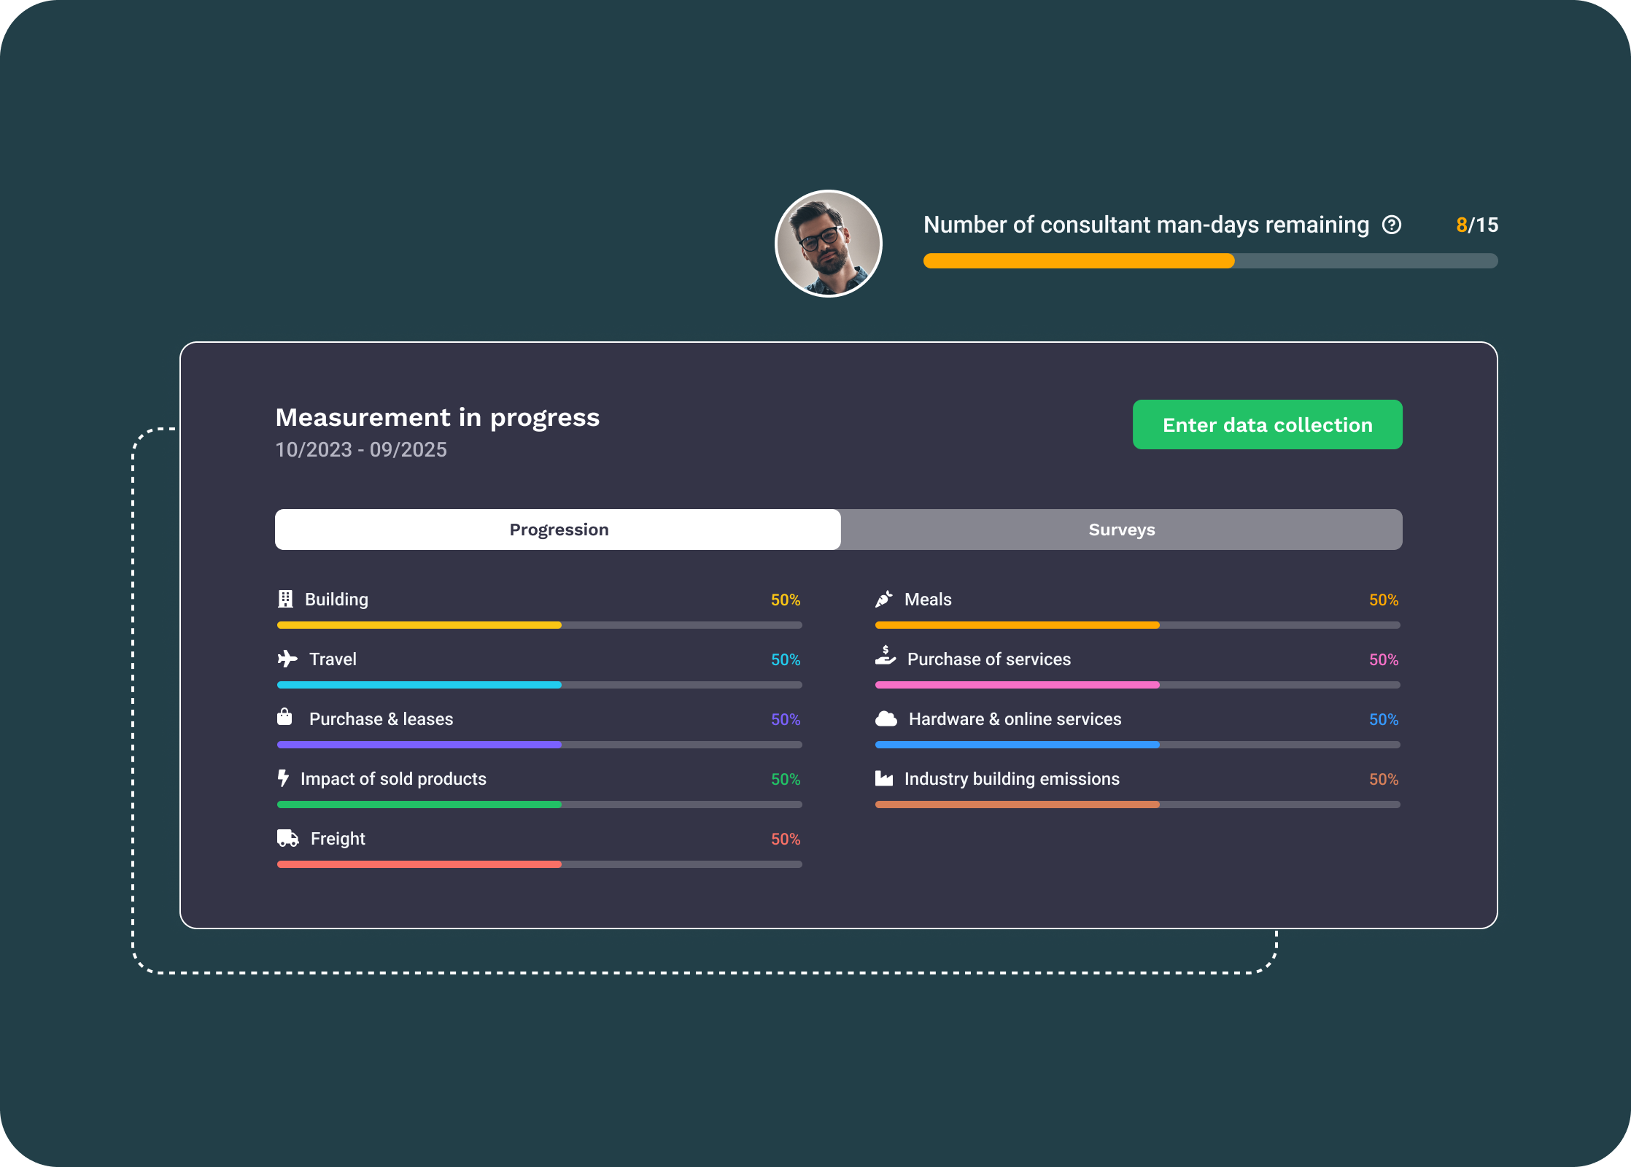The width and height of the screenshot is (1631, 1167).
Task: Click the Industry building emissions factory icon
Action: click(x=884, y=778)
